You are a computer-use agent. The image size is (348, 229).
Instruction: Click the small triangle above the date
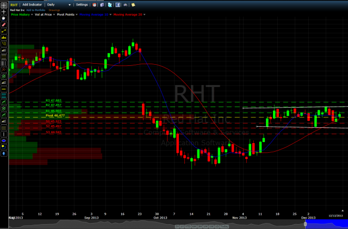pos(343,211)
